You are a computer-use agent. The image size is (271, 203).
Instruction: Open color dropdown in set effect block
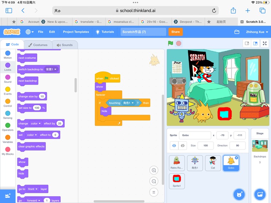[x=32, y=135]
